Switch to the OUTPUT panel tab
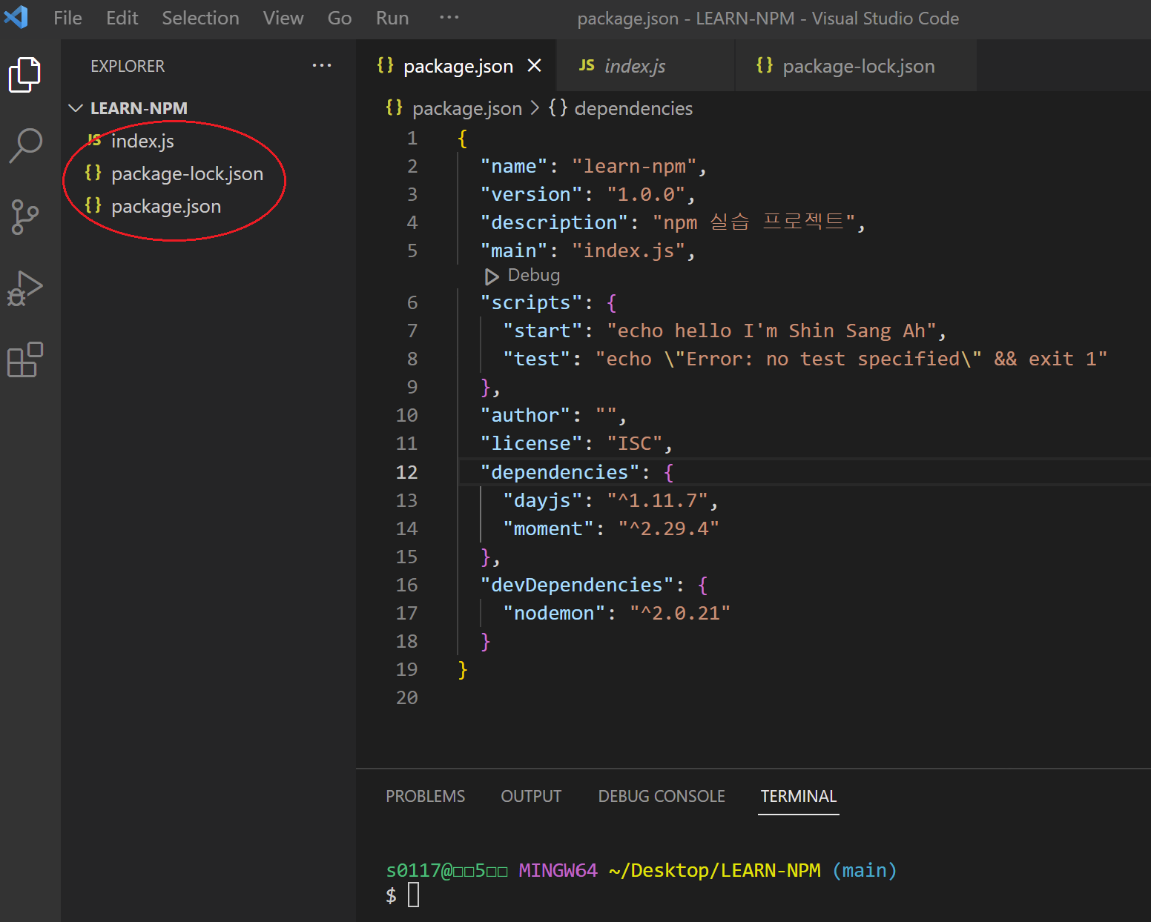1151x922 pixels. coord(531,796)
